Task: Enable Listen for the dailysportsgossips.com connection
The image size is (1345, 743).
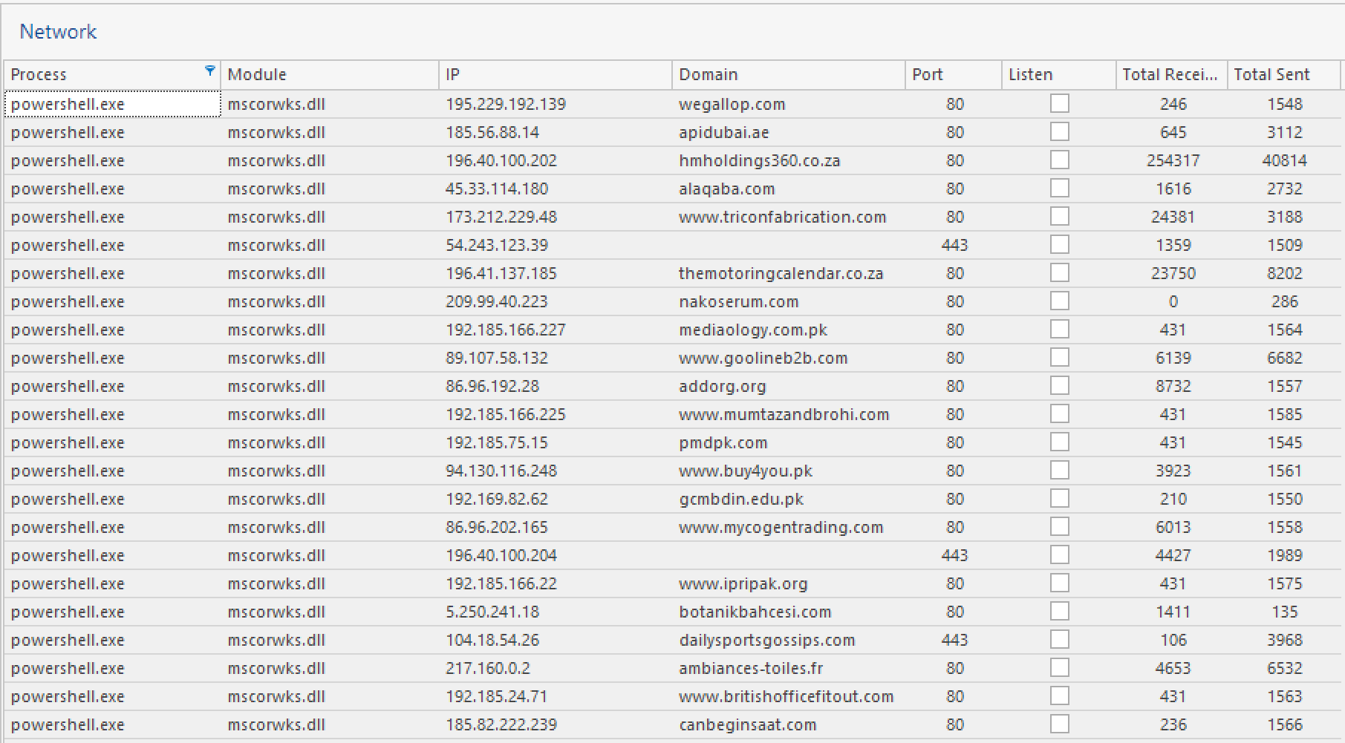Action: 1061,639
